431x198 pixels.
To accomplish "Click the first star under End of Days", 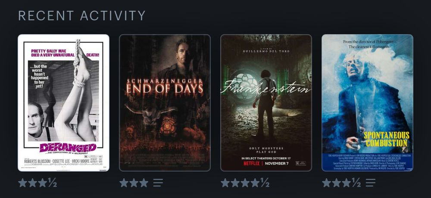I will (x=124, y=183).
